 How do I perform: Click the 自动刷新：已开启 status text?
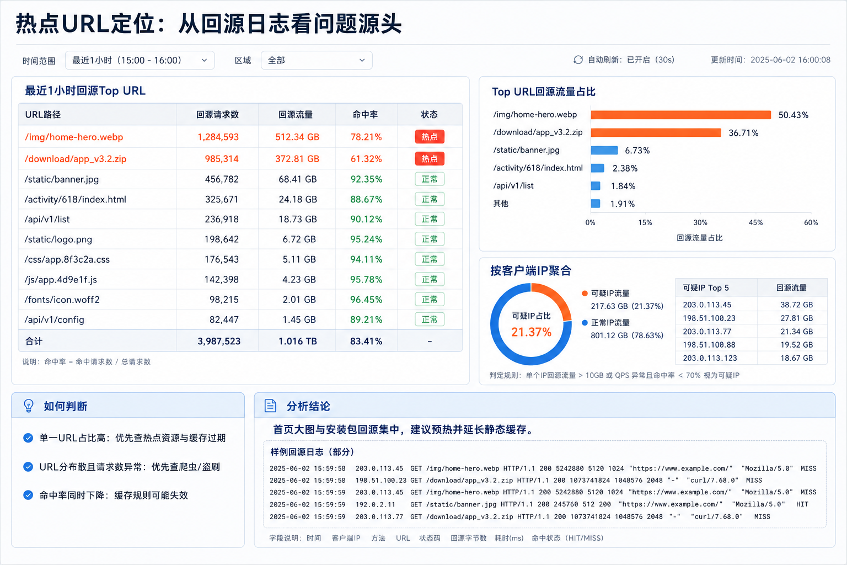point(631,60)
